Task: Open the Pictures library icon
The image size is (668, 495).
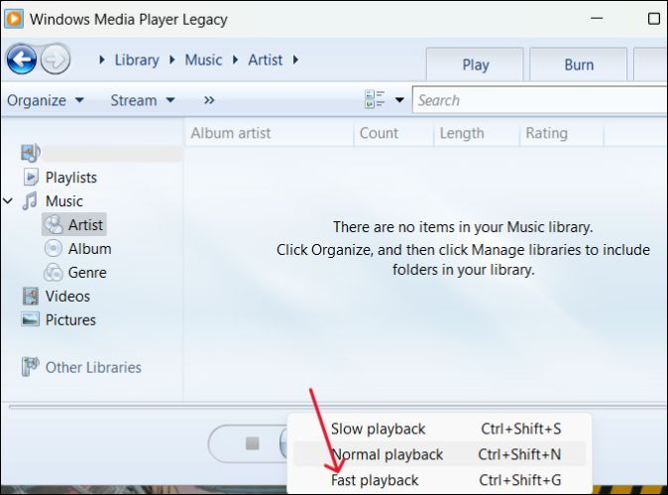Action: click(30, 320)
